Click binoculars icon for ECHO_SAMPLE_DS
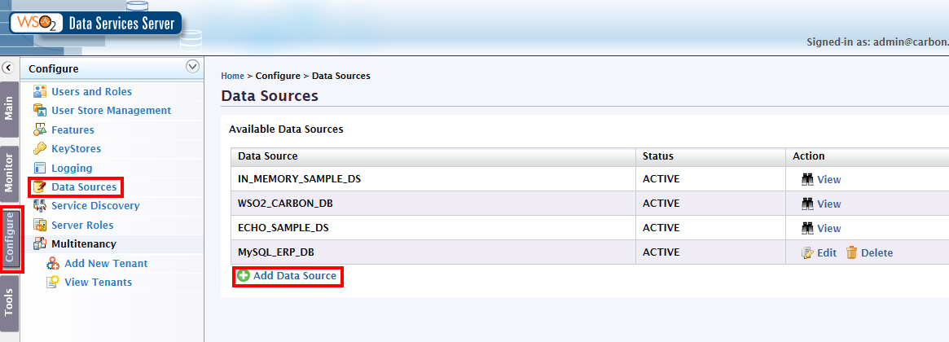This screenshot has width=949, height=342. (x=806, y=228)
